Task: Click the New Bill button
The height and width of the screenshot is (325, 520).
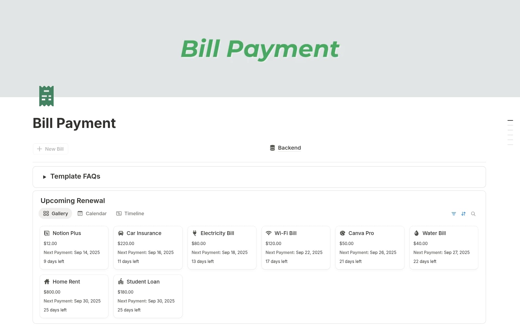Action: click(x=50, y=149)
